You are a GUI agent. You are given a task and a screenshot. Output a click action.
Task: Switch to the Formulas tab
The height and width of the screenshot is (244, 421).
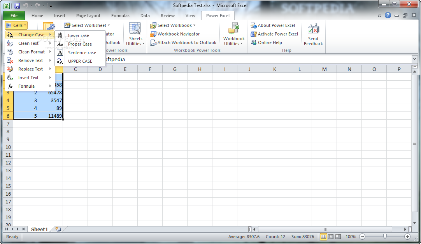pos(120,16)
